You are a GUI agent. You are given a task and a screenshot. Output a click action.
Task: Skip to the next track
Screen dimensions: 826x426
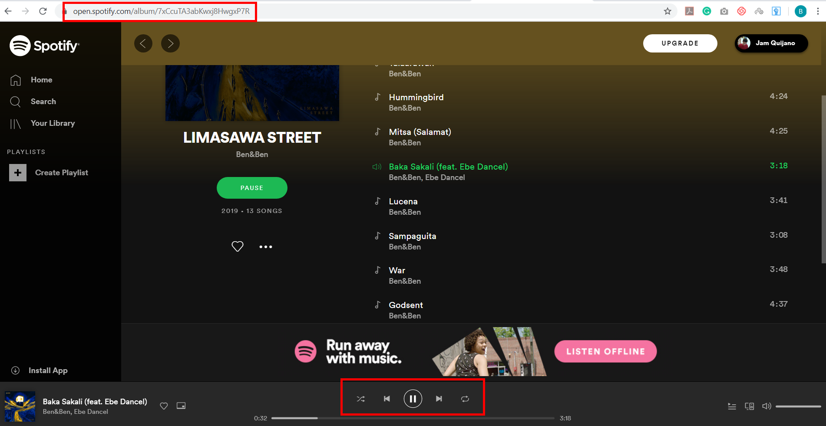pyautogui.click(x=439, y=399)
